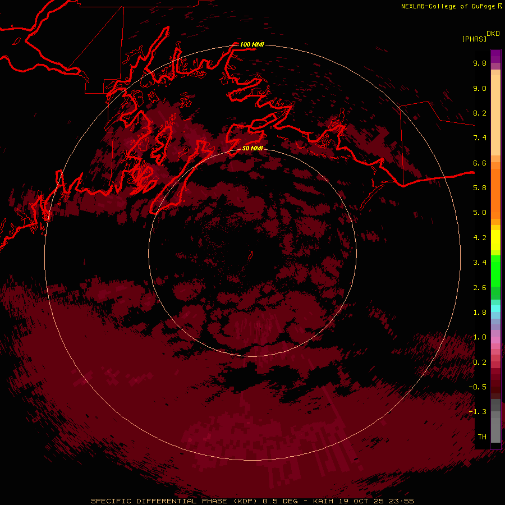Screen dimensions: 505x505
Task: Click the 1.8 legend value
Action: (x=480, y=313)
